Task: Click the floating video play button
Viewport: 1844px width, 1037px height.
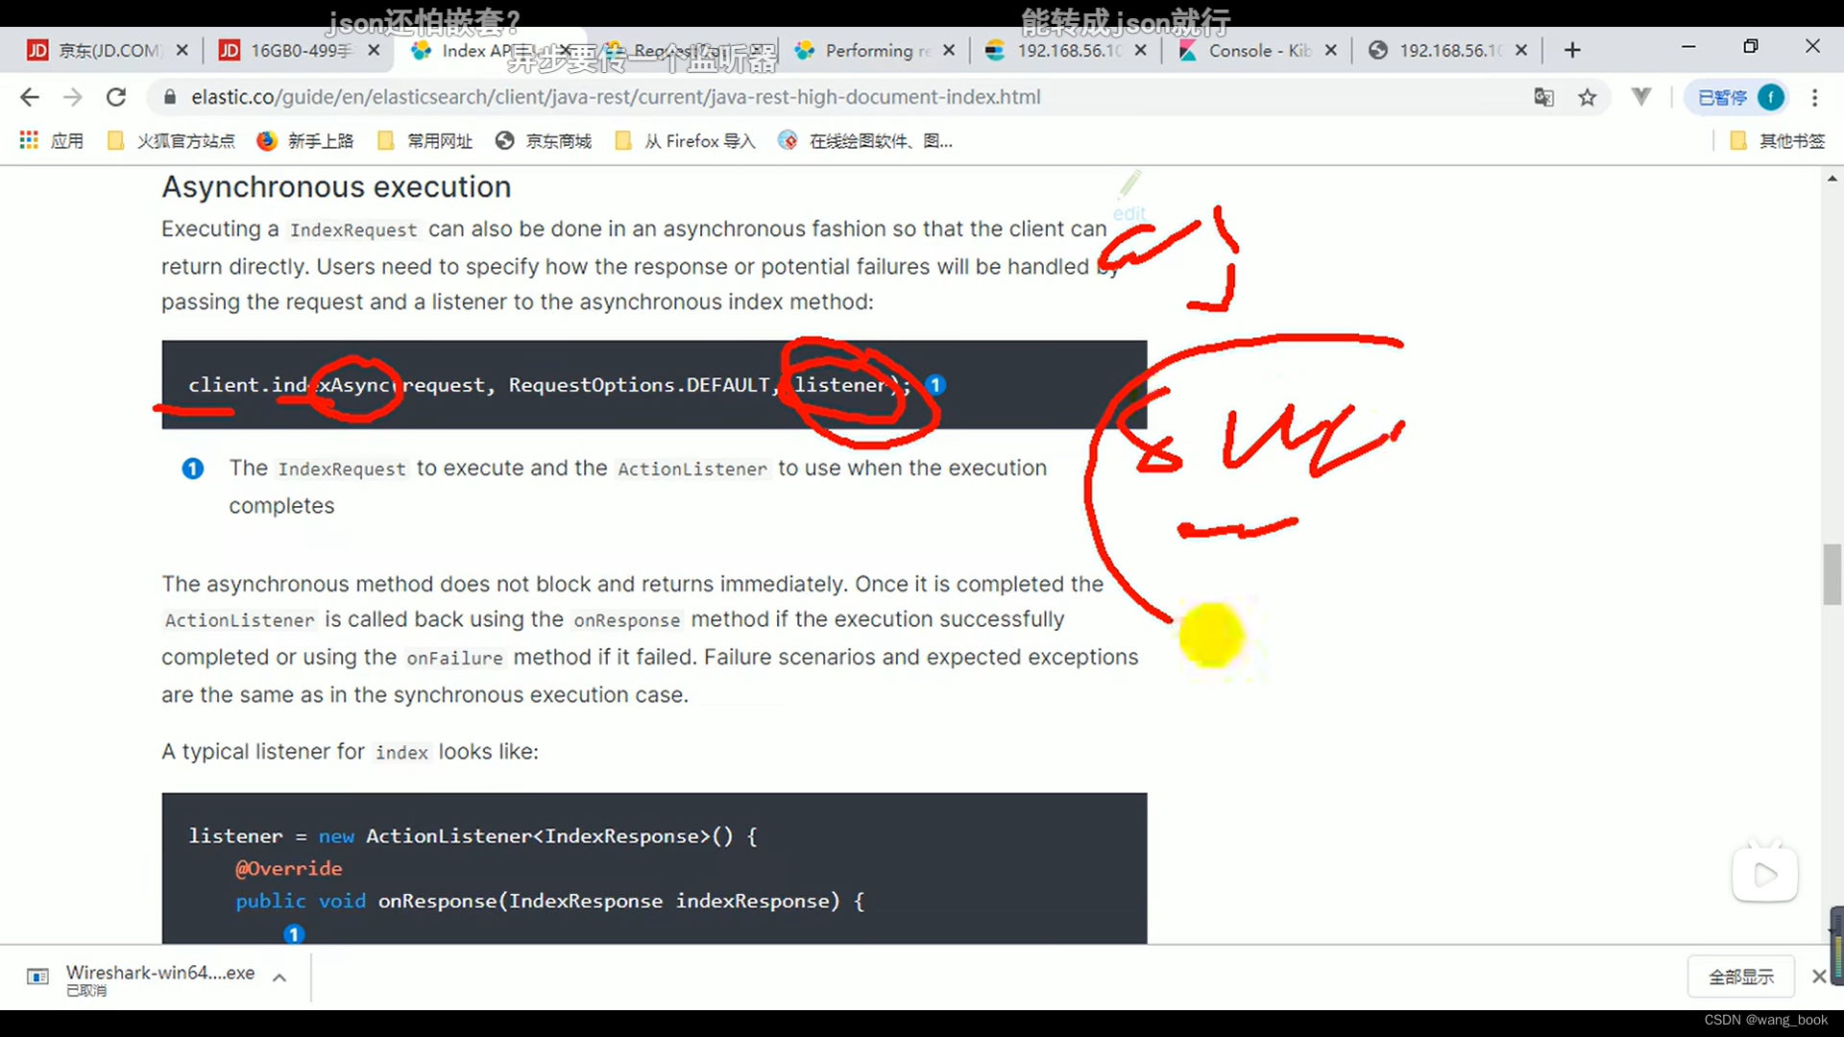Action: (1765, 874)
